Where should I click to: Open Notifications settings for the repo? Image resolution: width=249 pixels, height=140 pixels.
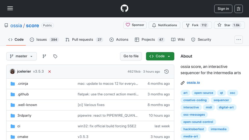point(164,25)
